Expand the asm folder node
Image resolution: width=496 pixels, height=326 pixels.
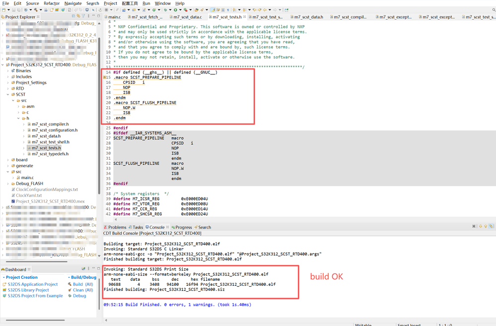(18, 107)
